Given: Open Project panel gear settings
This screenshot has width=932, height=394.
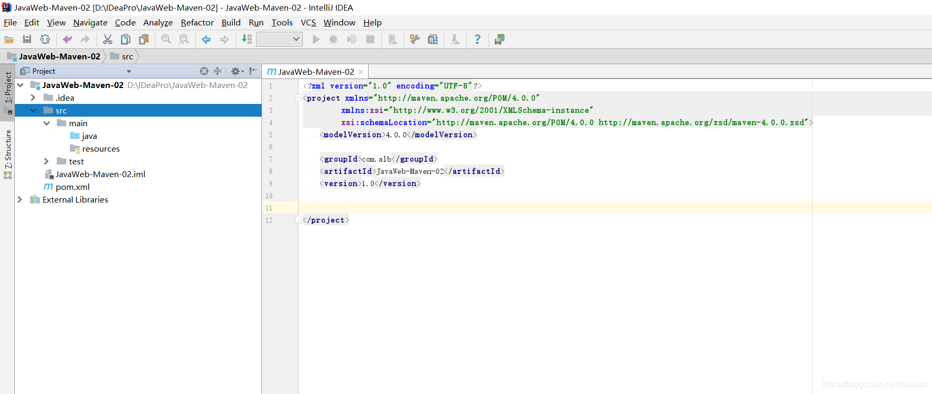Looking at the screenshot, I should pos(237,71).
